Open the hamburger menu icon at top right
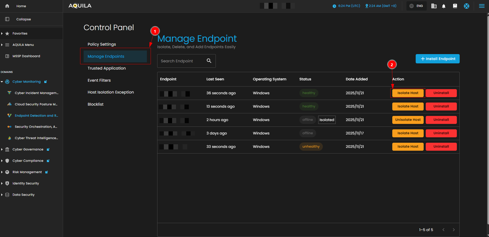Screen dimensions: 489x237 (x=482, y=6)
